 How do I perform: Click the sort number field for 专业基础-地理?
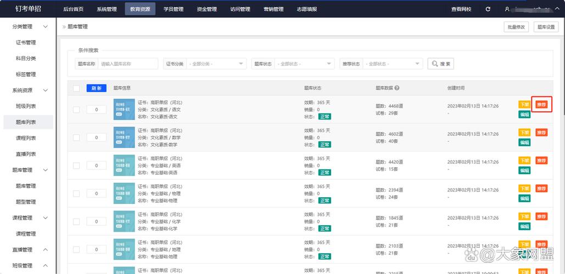[97, 249]
